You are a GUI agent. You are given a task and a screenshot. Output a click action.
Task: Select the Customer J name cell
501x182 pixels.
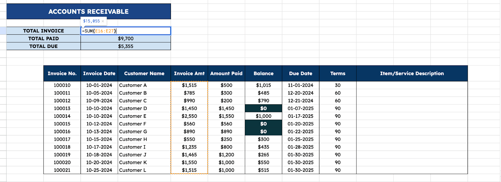(x=144, y=155)
